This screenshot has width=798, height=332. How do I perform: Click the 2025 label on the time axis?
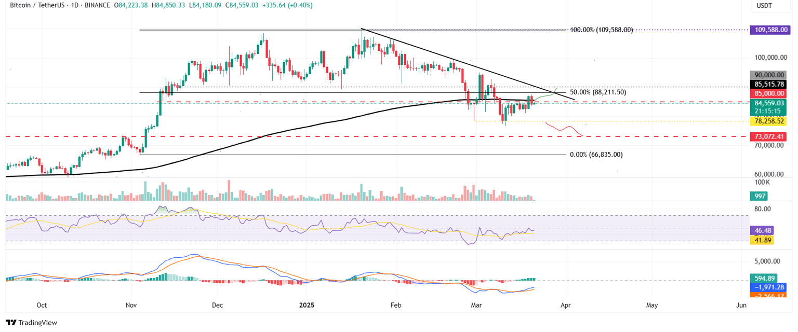(307, 306)
